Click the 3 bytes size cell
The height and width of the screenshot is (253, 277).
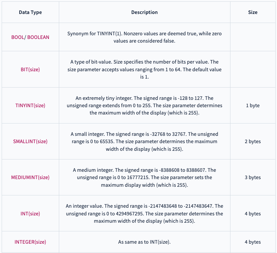(253, 177)
